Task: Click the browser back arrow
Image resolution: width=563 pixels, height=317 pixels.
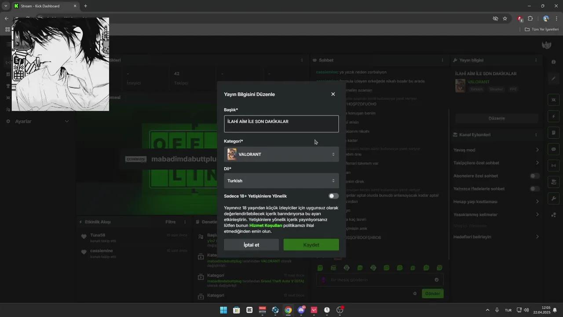Action: (x=6, y=18)
